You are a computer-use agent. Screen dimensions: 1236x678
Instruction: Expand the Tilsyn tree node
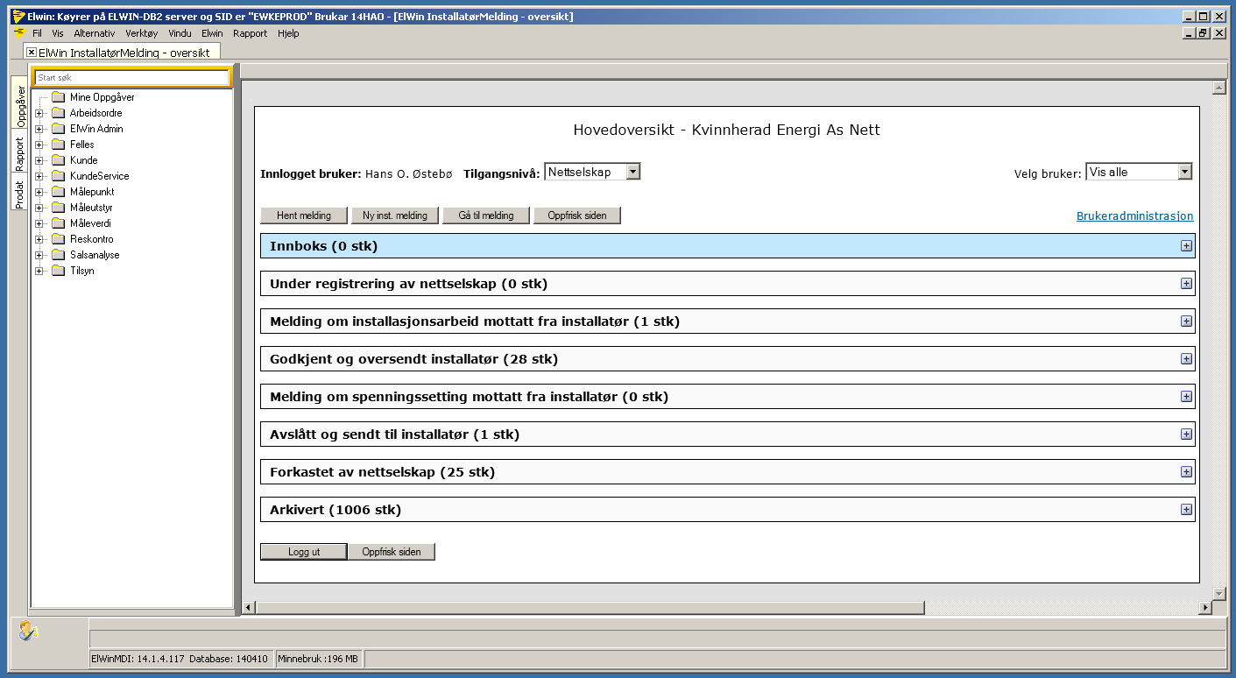(x=39, y=271)
